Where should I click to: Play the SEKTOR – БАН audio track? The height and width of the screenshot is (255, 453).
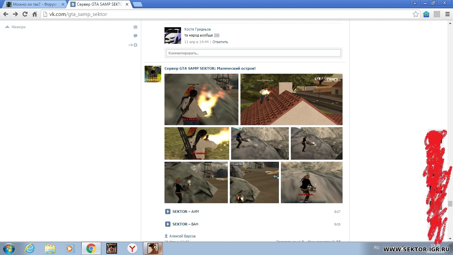(168, 224)
